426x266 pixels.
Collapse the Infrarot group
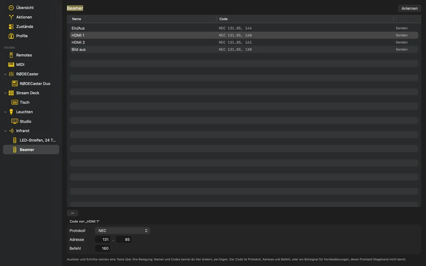[x=5, y=131]
